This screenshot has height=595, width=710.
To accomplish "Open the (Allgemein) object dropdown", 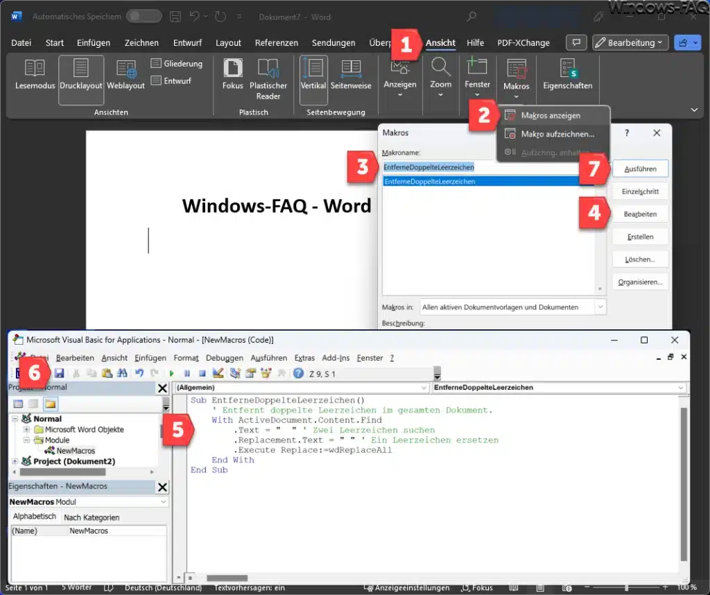I will [x=302, y=388].
